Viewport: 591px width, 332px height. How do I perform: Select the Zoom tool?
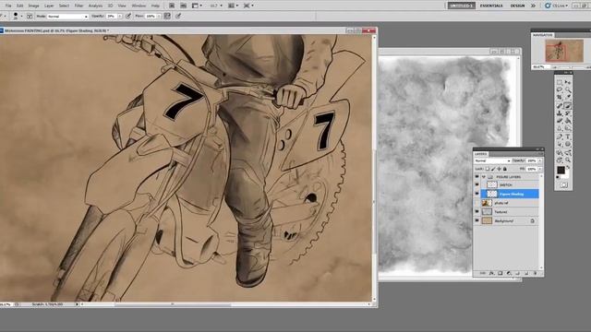click(568, 160)
